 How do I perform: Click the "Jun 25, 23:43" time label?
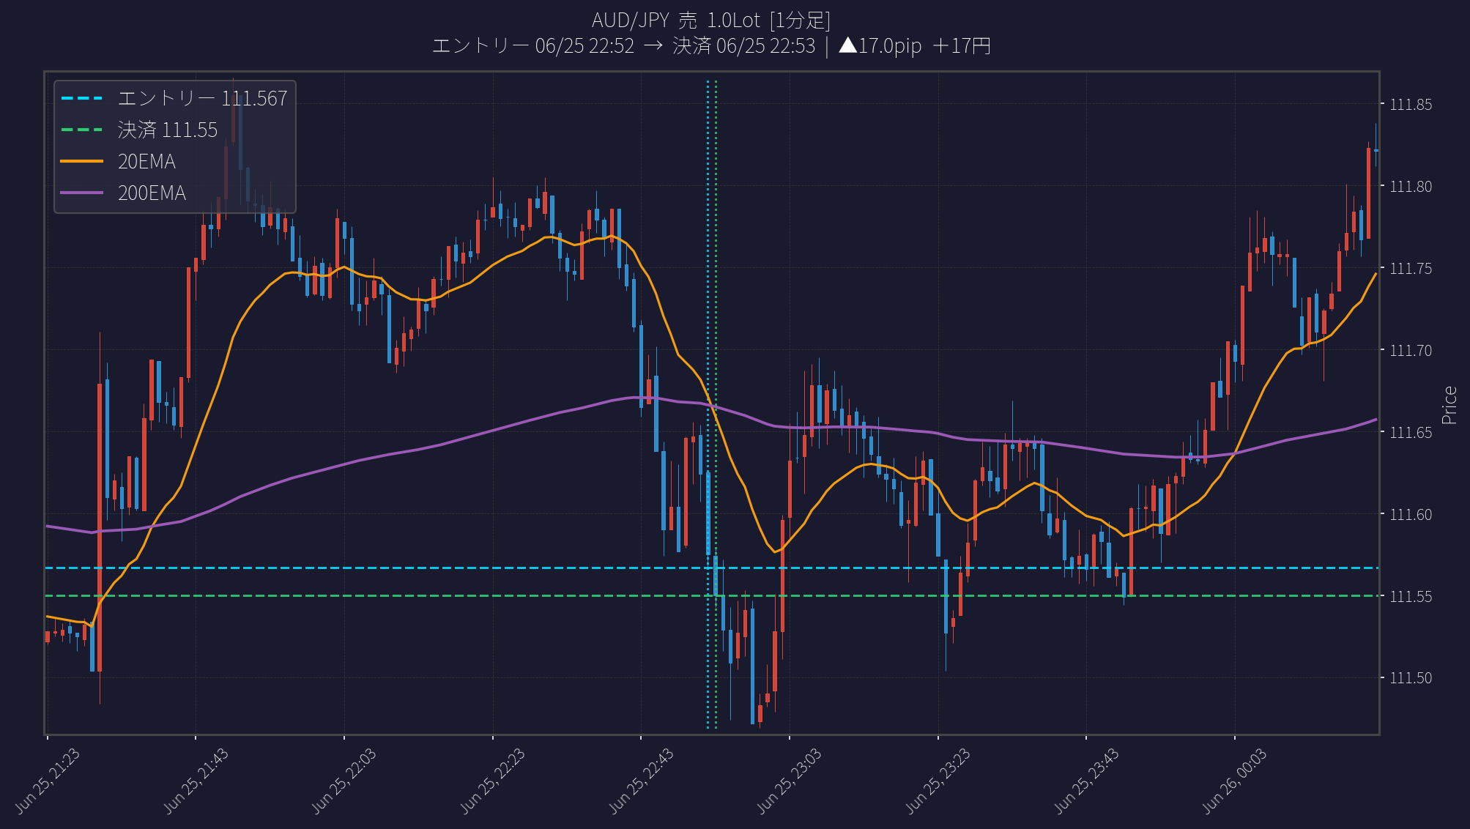1087,781
